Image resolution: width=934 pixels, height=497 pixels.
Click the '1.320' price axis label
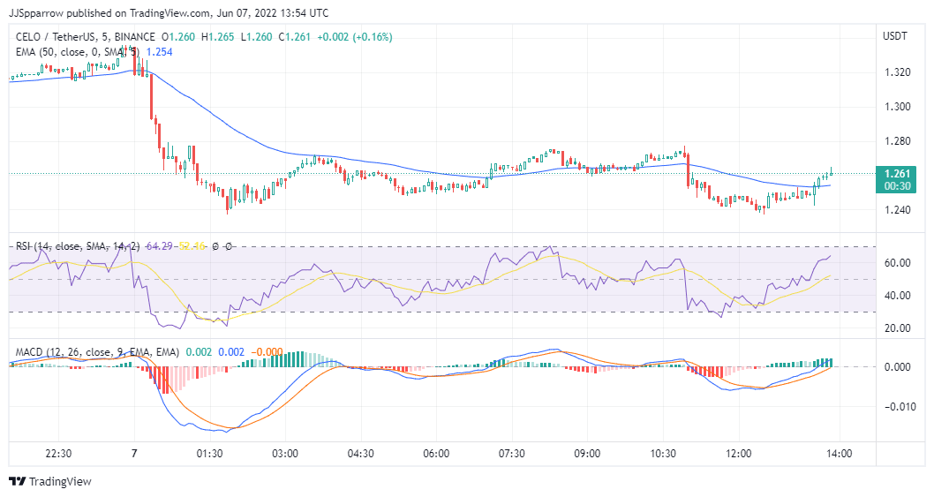click(897, 72)
